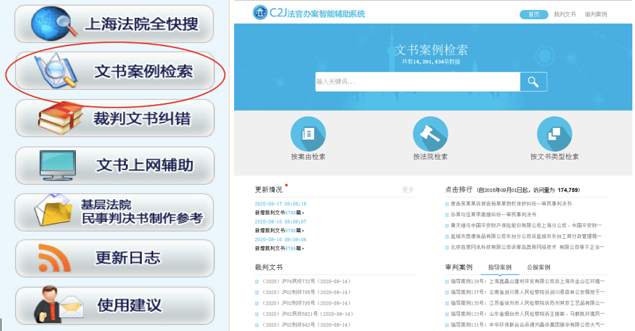Click the 2020-08-10 09:09:07 update timestamp
Image resolution: width=635 pixels, height=331 pixels.
(x=280, y=222)
